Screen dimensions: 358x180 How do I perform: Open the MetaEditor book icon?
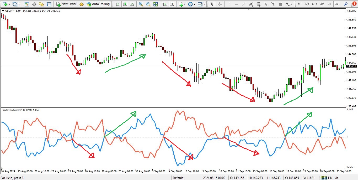coord(82,4)
